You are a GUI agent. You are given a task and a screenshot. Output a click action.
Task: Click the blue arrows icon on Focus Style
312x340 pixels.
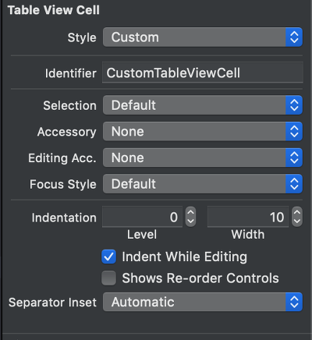(294, 184)
